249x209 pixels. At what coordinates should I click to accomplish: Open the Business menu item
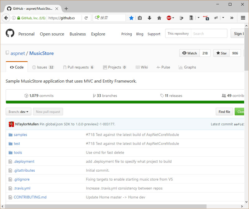coord(78,34)
